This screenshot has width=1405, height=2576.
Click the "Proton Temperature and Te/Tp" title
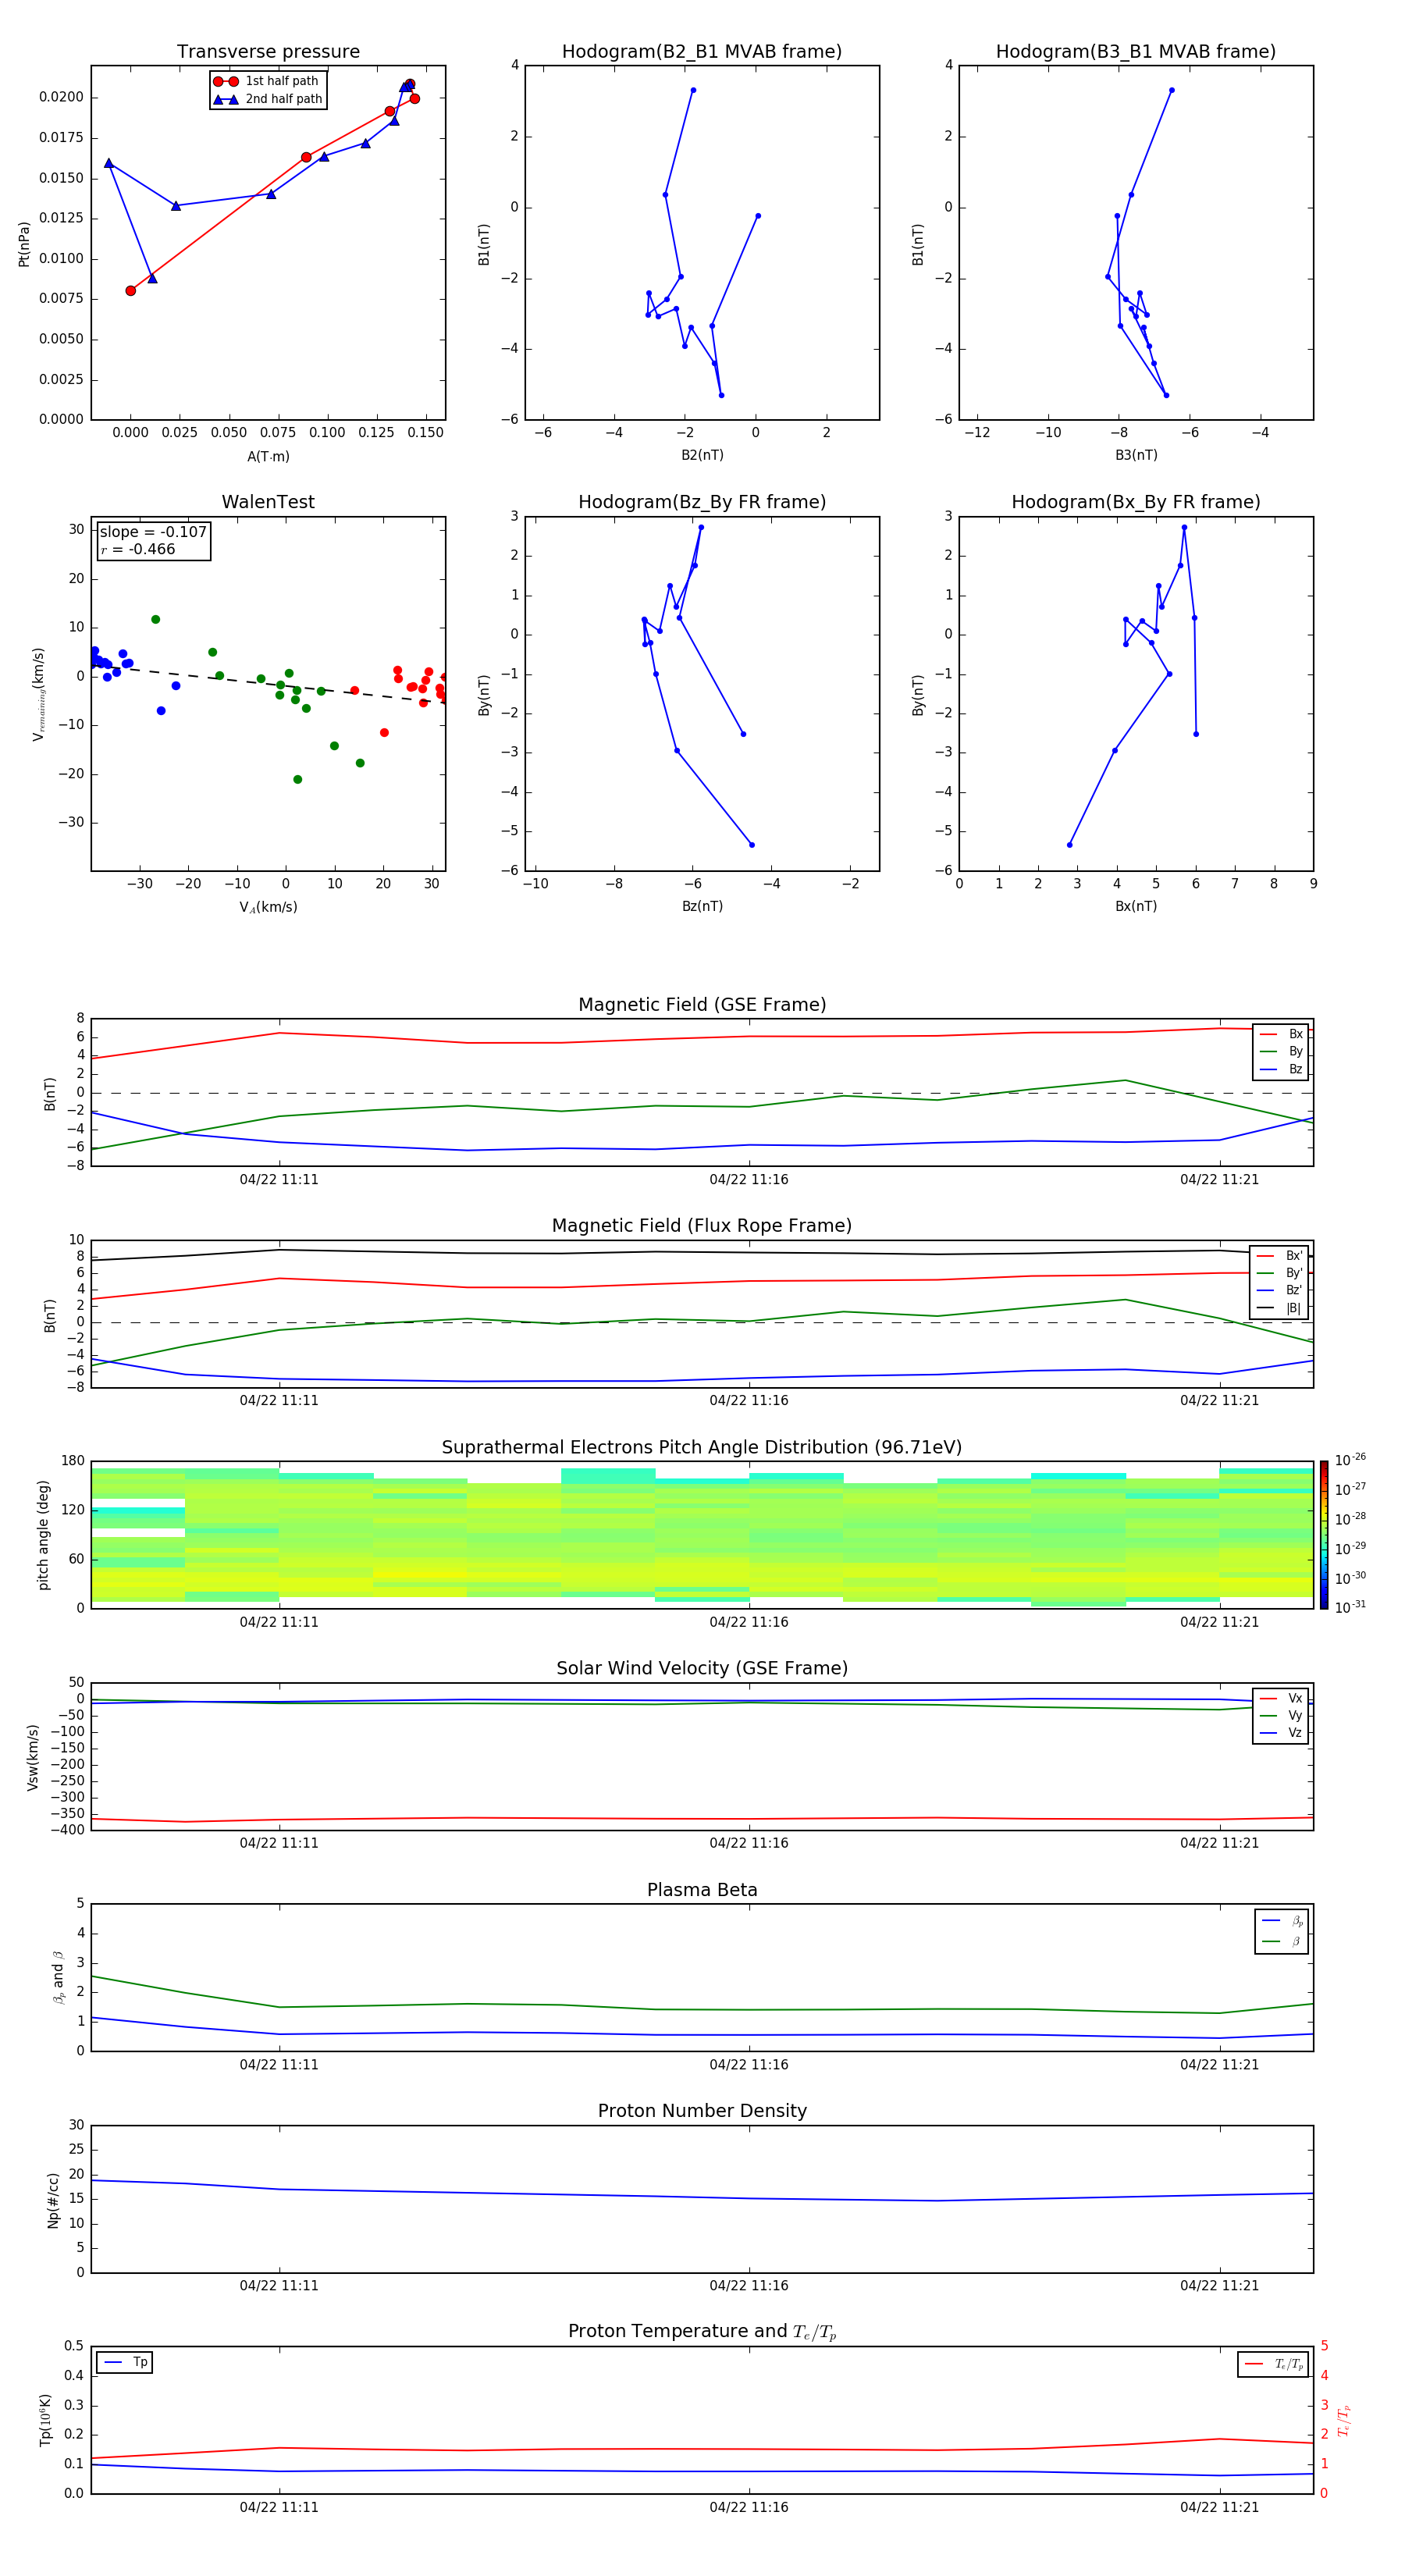(x=702, y=2332)
